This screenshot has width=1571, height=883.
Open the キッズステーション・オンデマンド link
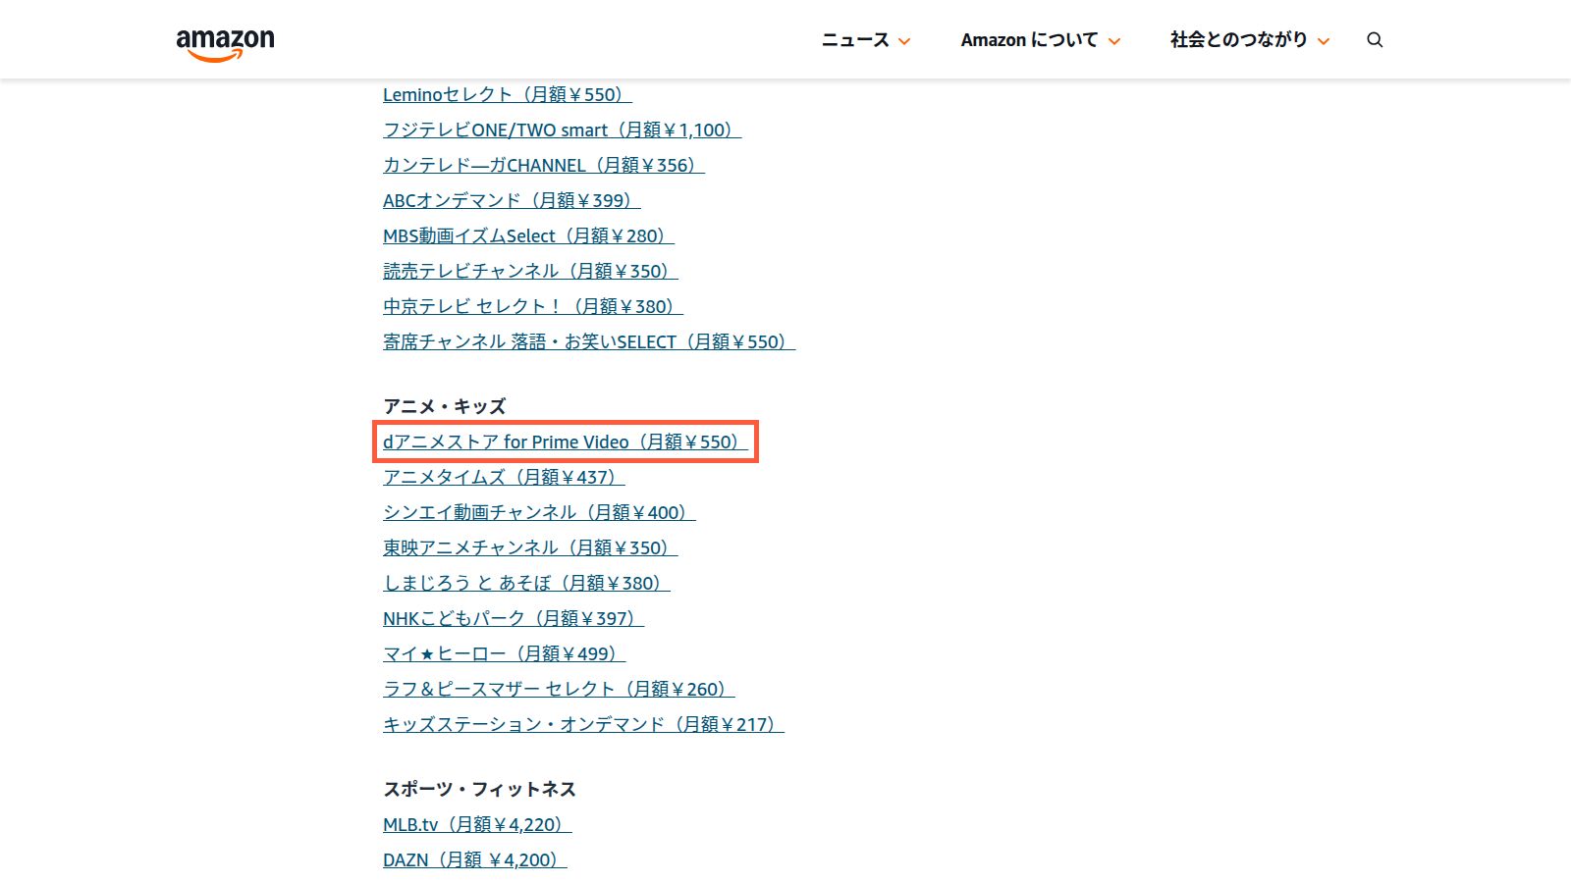click(583, 724)
